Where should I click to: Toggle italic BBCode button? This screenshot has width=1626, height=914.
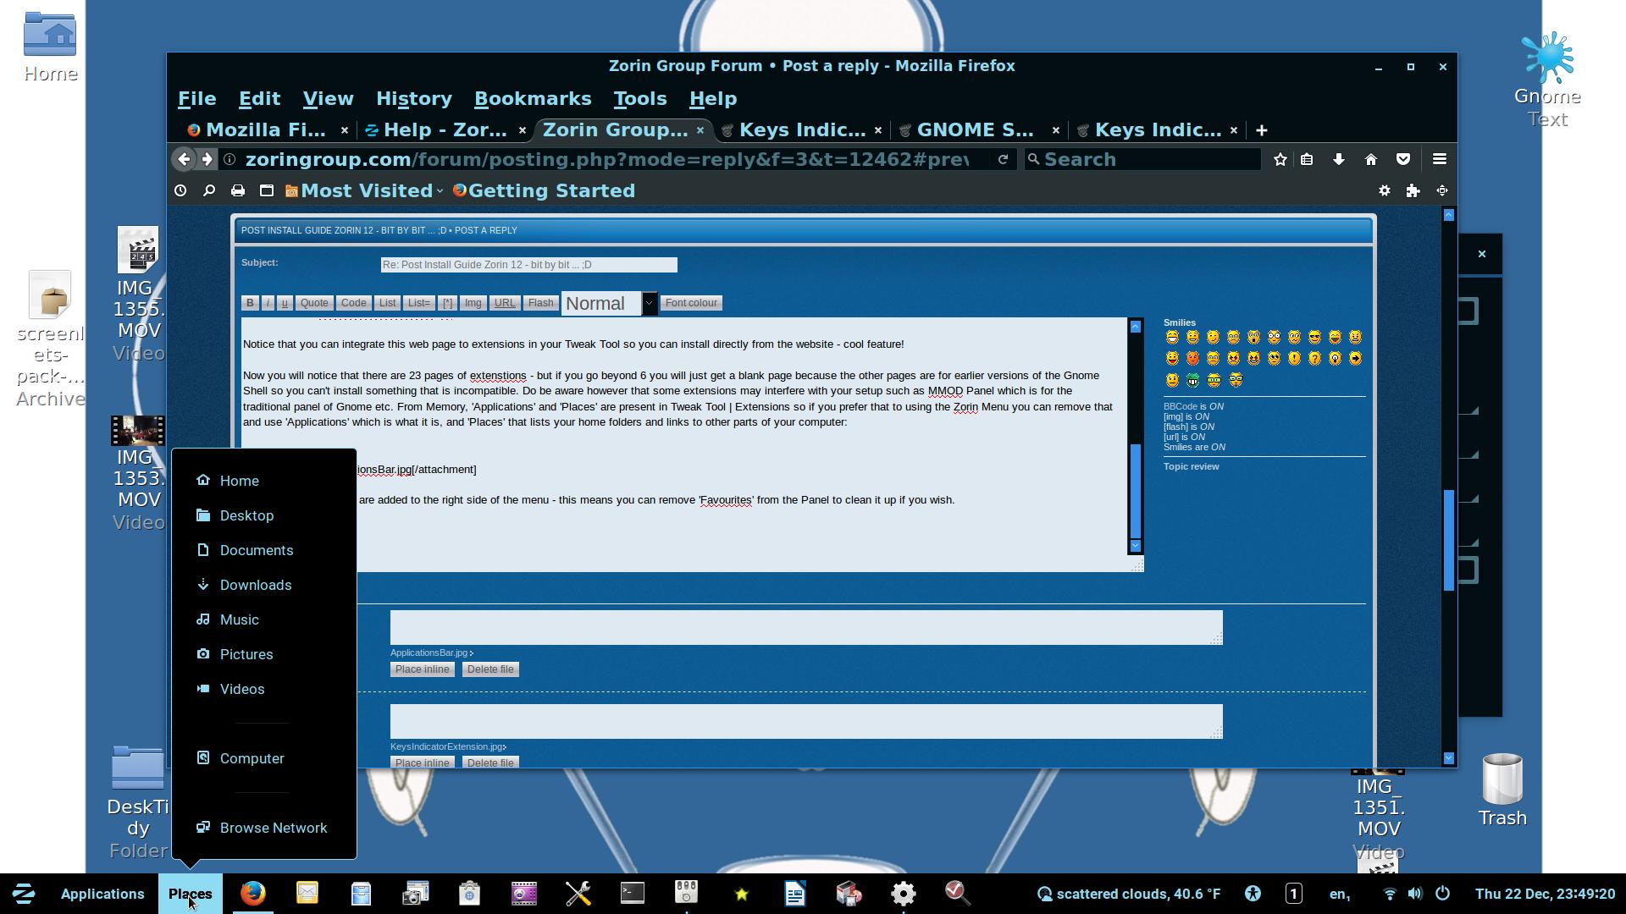[x=268, y=303]
